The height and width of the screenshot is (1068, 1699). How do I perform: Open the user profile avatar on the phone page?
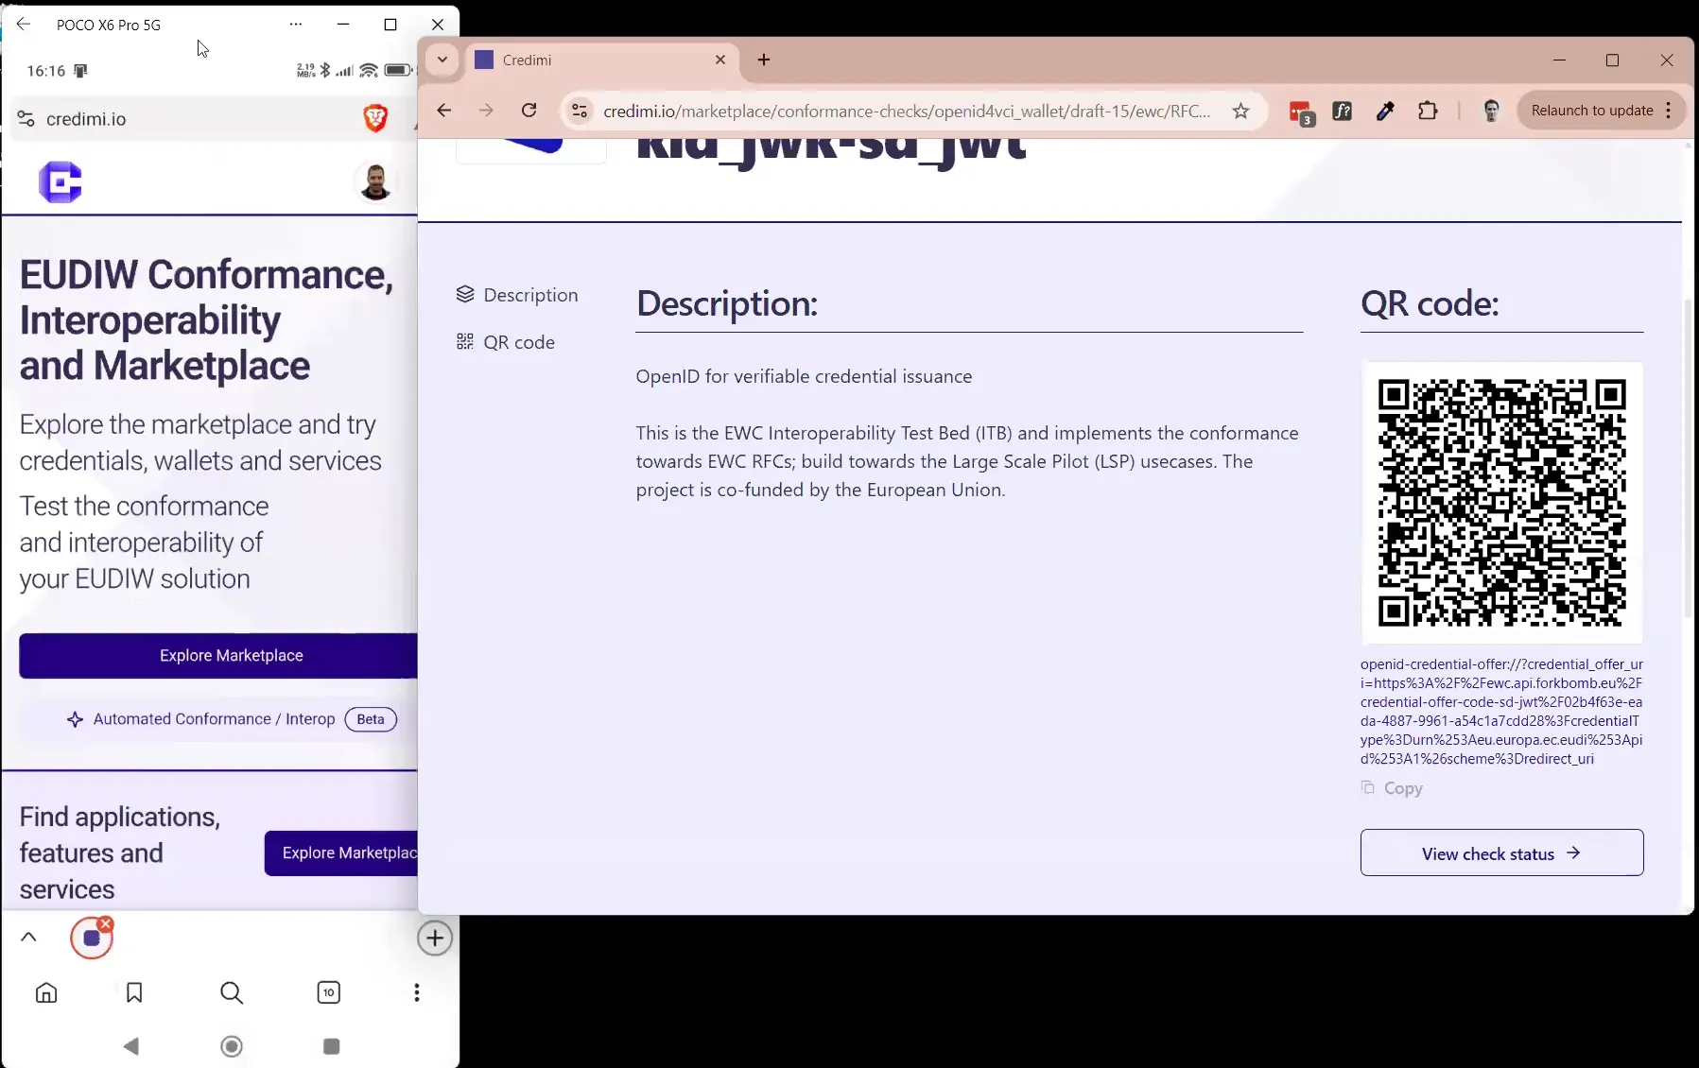tap(375, 181)
